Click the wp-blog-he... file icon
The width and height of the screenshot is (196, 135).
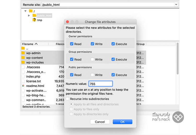[x=23, y=95]
